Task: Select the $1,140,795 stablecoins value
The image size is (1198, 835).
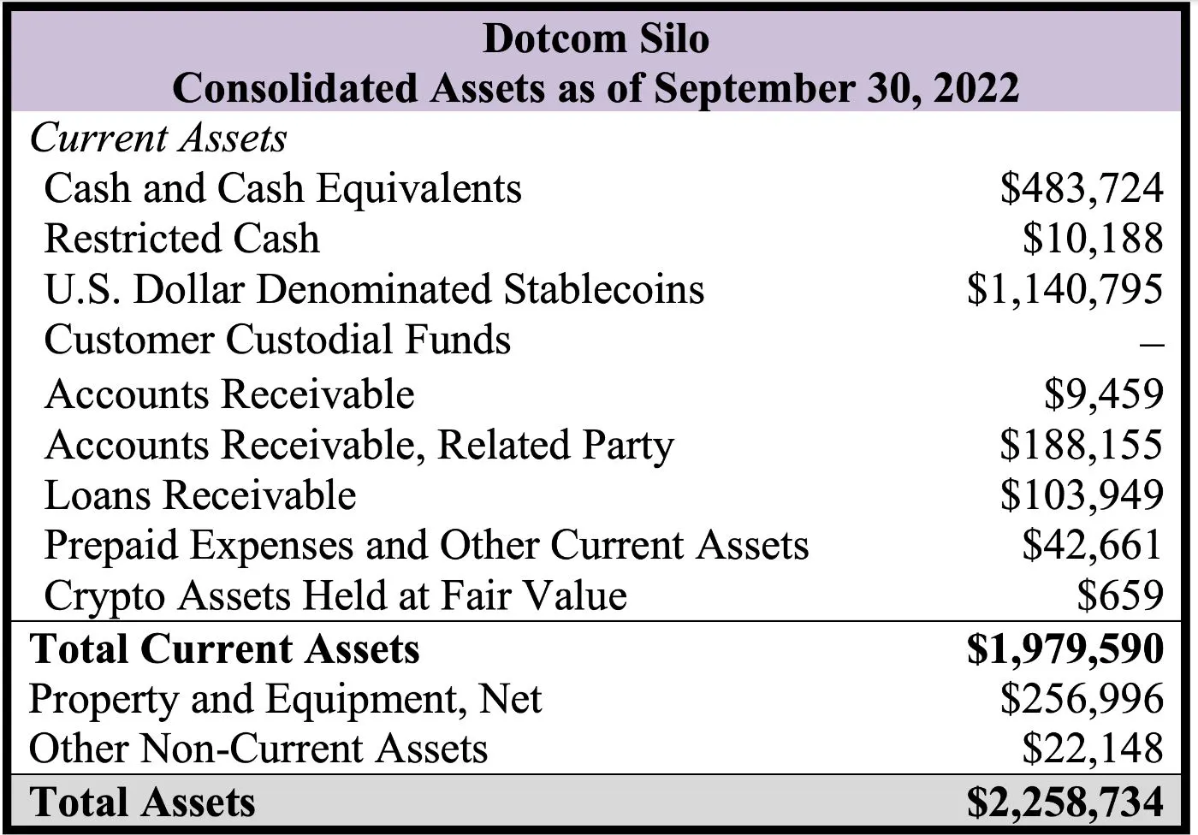Action: click(x=1065, y=289)
